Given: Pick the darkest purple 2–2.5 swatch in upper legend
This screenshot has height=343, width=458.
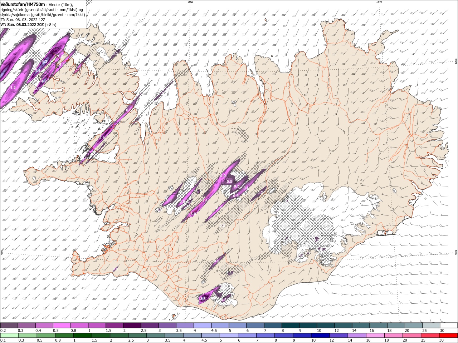Looking at the screenshot, I should coord(132,325).
